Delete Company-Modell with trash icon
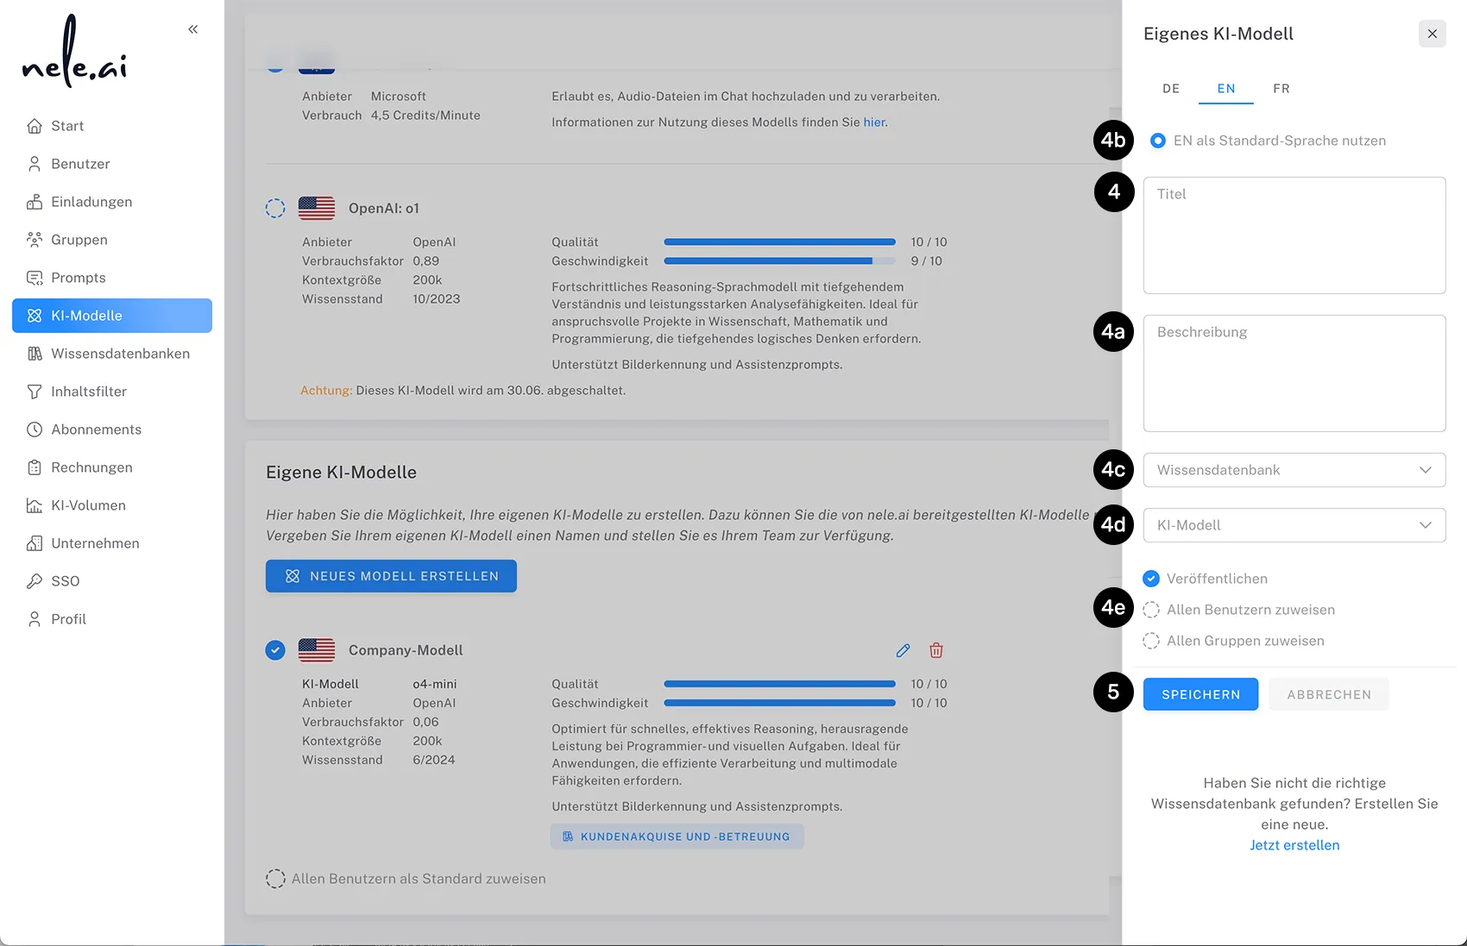This screenshot has width=1467, height=946. coord(936,650)
